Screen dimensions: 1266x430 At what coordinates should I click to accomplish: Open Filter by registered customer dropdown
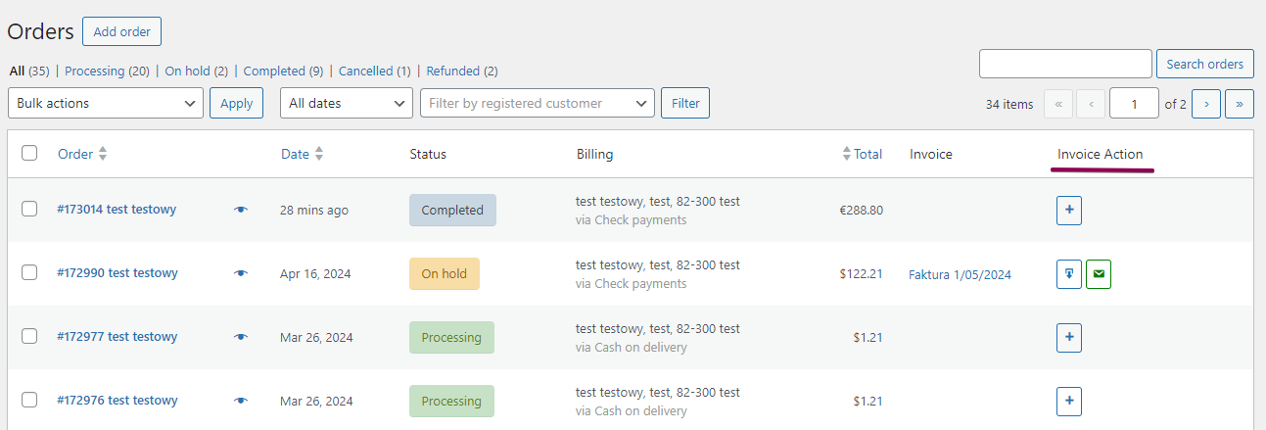coord(538,103)
